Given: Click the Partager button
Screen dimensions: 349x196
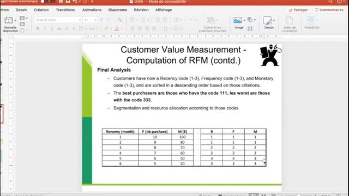Looking at the screenshot, I should point(298,10).
